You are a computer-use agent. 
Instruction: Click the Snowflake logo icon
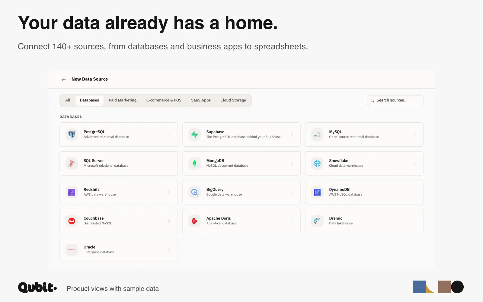(317, 163)
